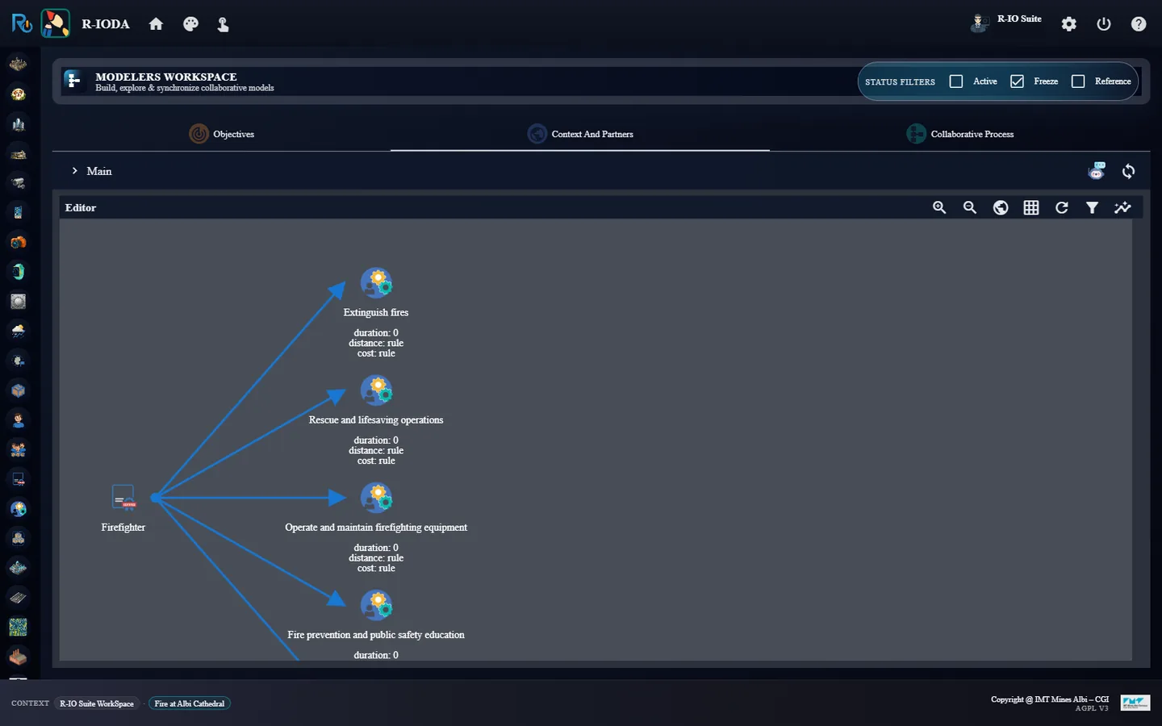
Task: Open the smartwatch icon in sidebar
Action: [x=19, y=272]
